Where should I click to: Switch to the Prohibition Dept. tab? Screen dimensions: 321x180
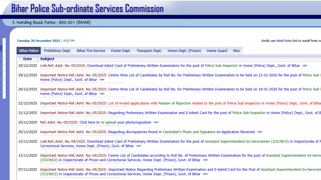coord(57,51)
